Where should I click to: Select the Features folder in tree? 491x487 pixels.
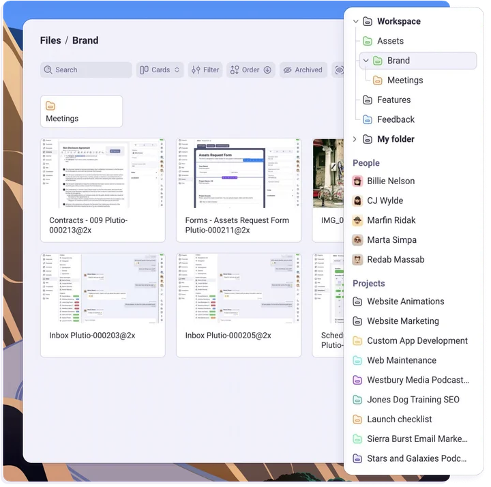click(393, 100)
